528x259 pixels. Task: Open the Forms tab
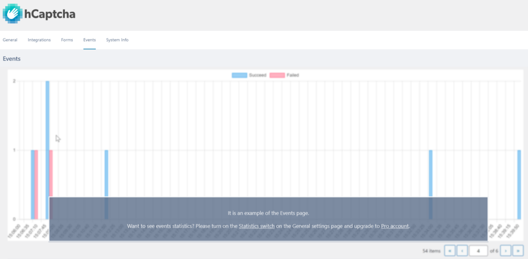pyautogui.click(x=67, y=40)
